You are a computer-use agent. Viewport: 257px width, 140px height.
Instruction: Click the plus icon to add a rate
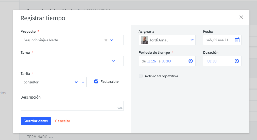[83, 82]
